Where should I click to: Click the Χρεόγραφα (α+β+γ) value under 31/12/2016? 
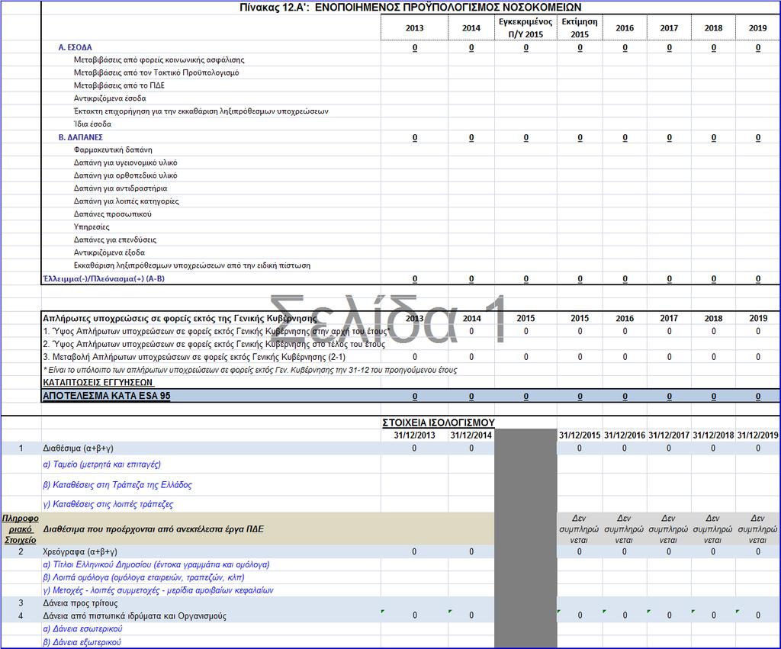point(625,552)
